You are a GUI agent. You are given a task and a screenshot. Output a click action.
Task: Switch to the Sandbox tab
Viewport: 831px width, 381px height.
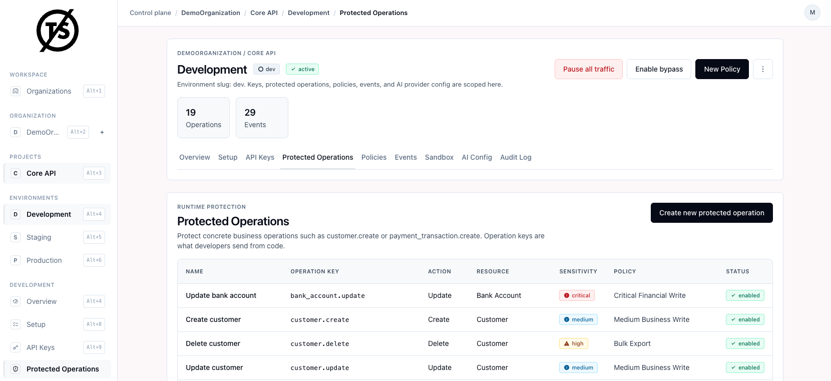pyautogui.click(x=439, y=157)
